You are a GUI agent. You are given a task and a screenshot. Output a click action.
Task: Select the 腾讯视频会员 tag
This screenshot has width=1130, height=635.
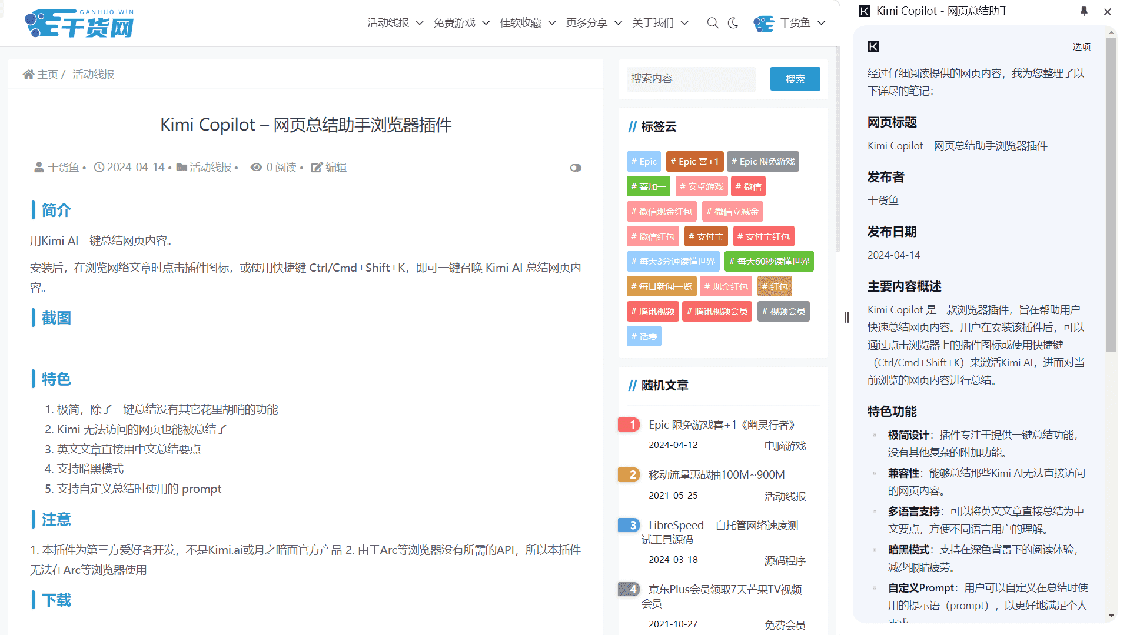(x=717, y=312)
